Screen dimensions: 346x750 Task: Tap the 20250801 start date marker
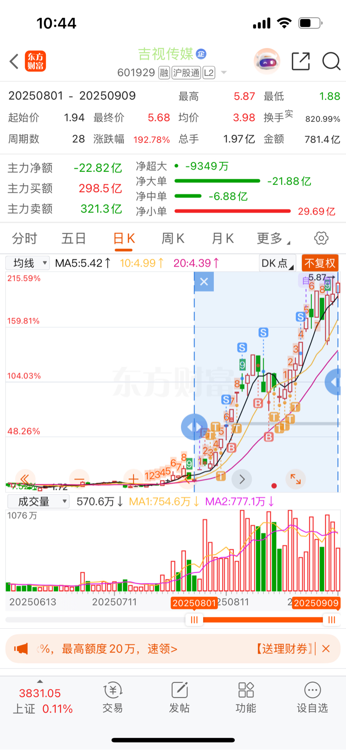tap(194, 603)
